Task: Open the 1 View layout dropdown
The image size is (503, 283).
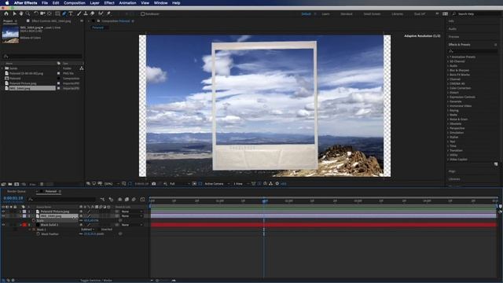Action: [x=241, y=184]
